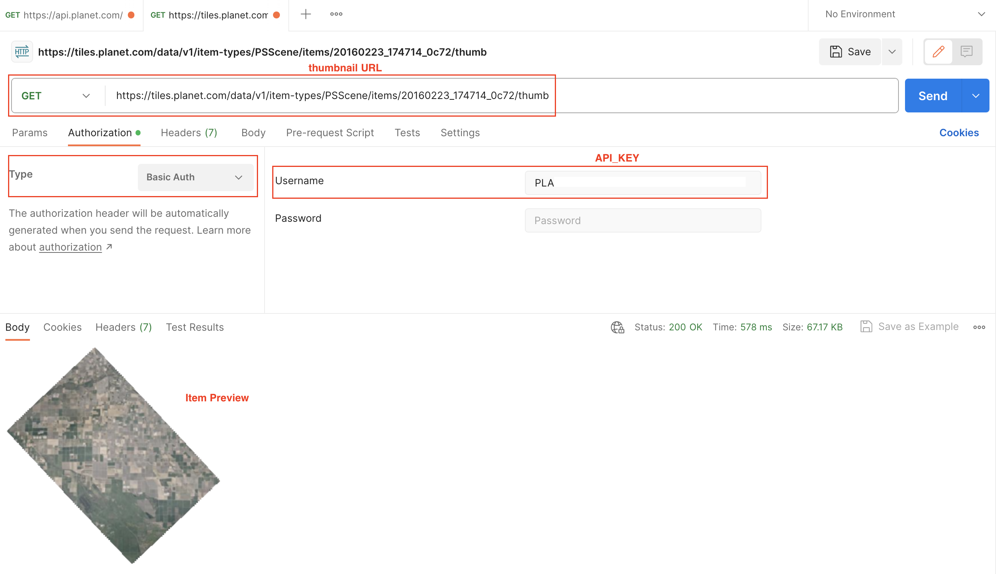Viewport: 996px width, 574px height.
Task: Open the Pre-request Script tab
Action: 330,132
